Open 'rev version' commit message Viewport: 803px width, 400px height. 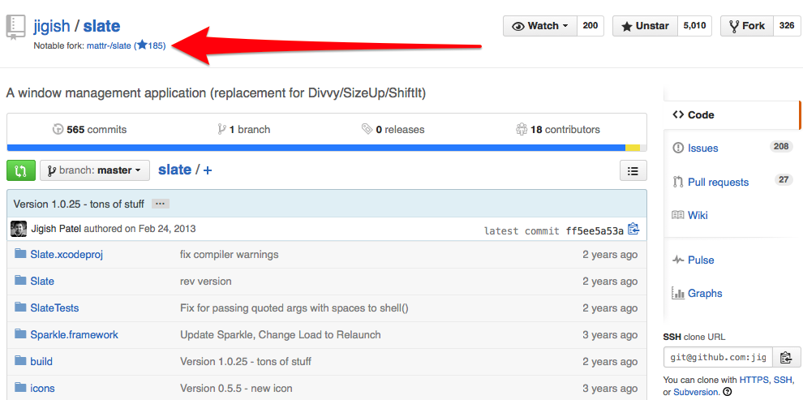[206, 282]
